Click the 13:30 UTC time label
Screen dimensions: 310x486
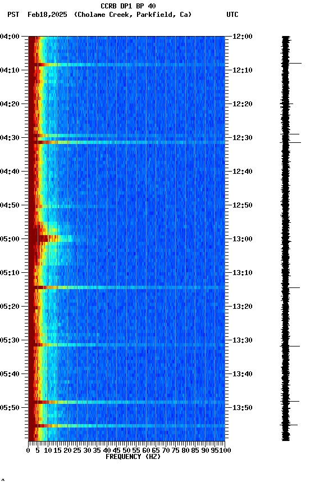(243, 340)
